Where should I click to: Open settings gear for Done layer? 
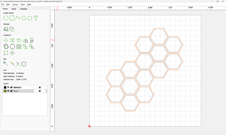(40, 91)
